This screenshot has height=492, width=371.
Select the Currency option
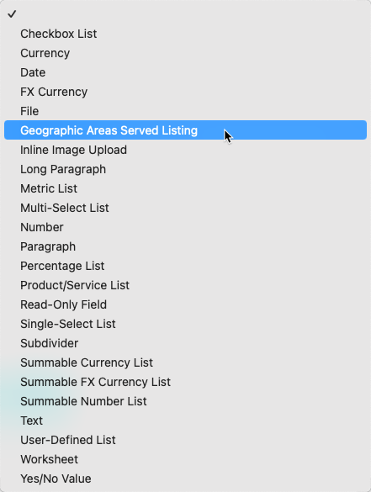pos(185,53)
